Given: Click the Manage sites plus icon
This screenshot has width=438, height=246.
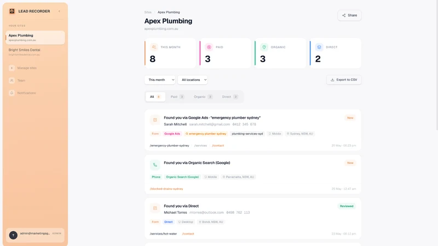Looking at the screenshot, I should coord(11,68).
